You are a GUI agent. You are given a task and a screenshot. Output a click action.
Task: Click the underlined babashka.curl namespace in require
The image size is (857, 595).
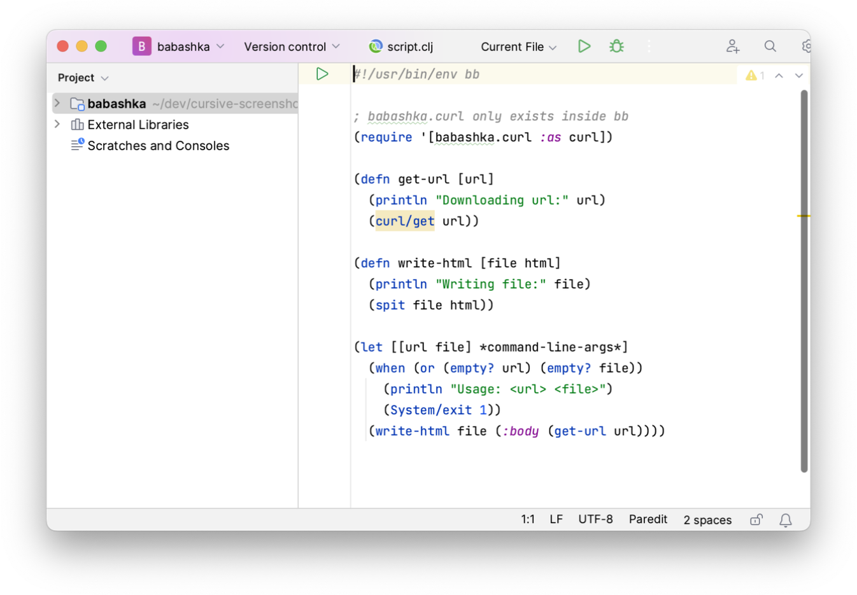pos(483,137)
